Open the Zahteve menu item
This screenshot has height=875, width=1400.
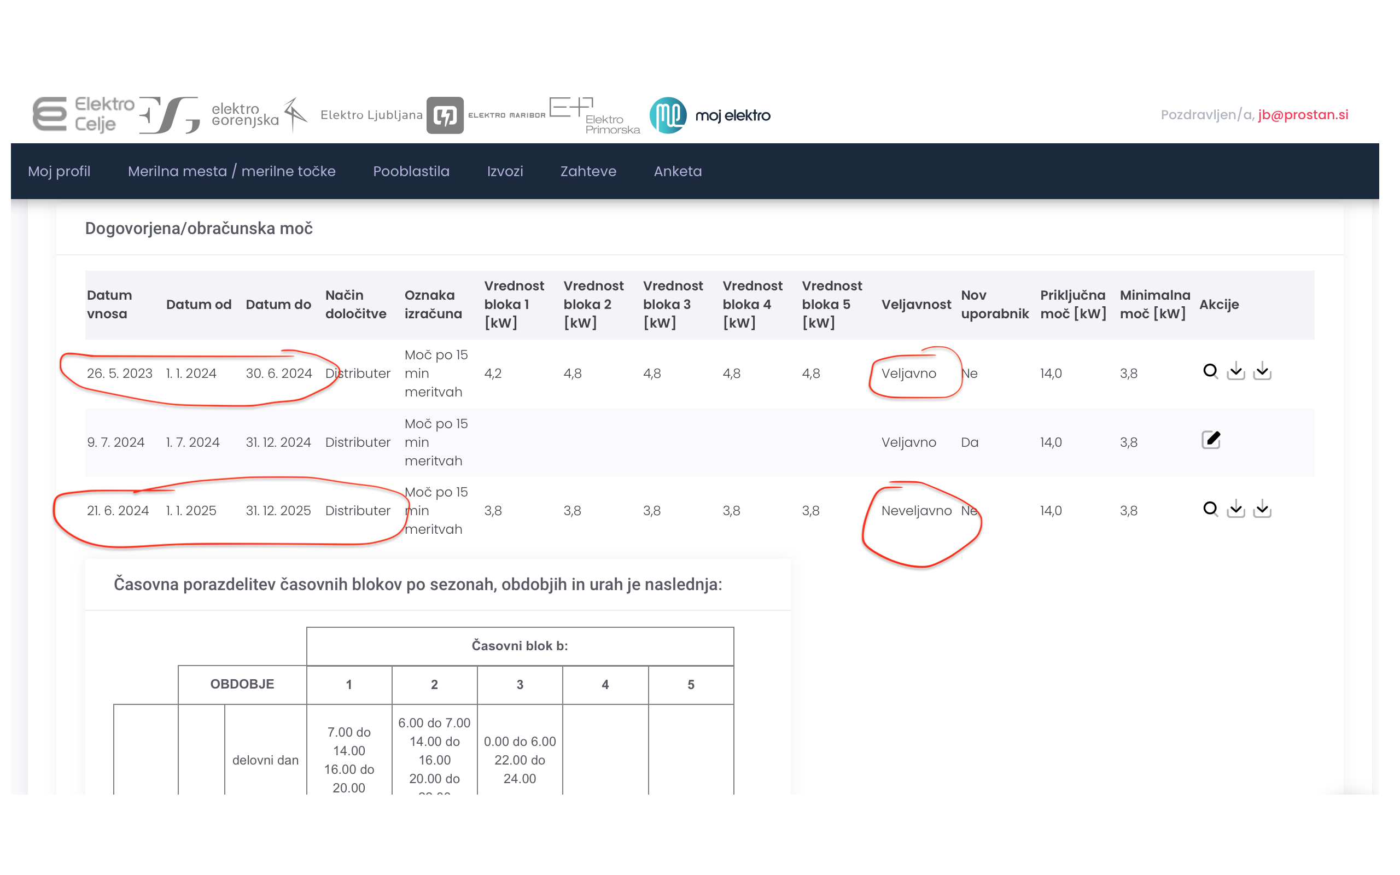click(x=588, y=171)
